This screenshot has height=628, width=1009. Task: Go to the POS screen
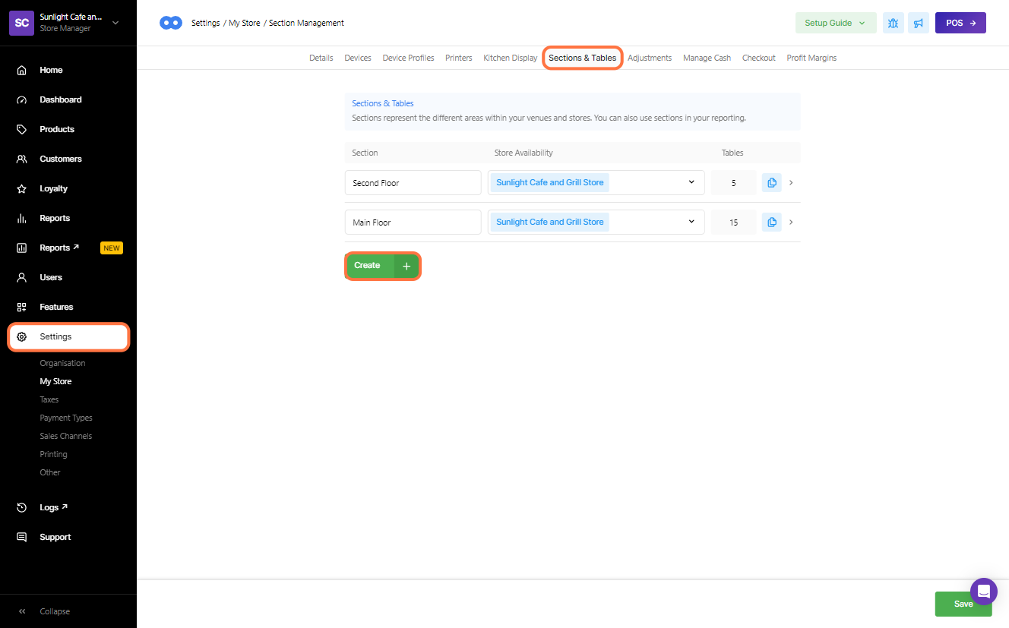(x=960, y=23)
